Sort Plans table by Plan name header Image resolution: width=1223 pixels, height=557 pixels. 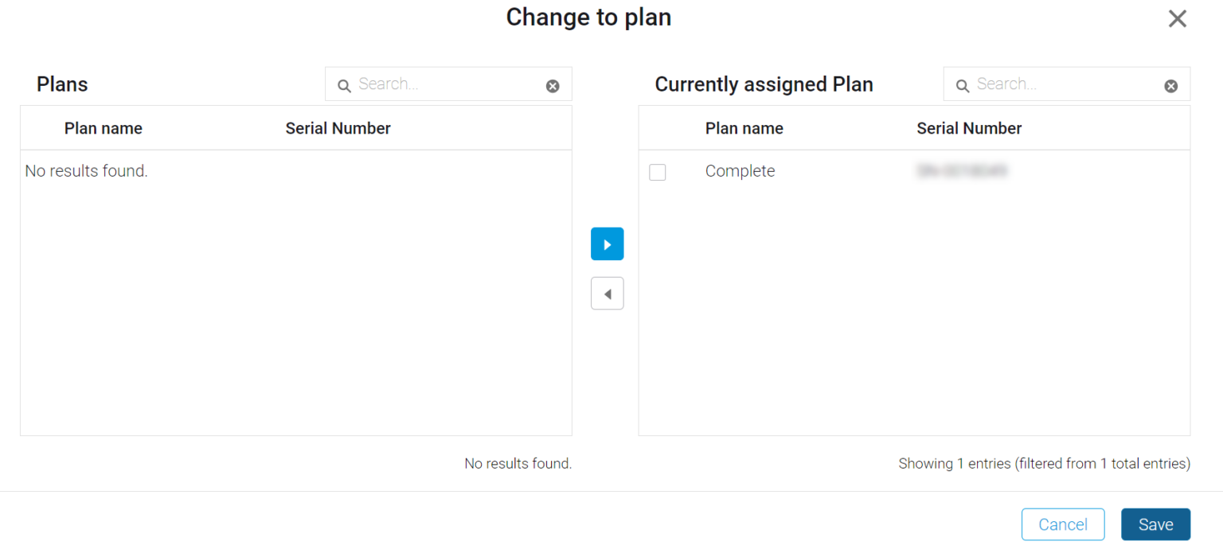[x=104, y=128]
